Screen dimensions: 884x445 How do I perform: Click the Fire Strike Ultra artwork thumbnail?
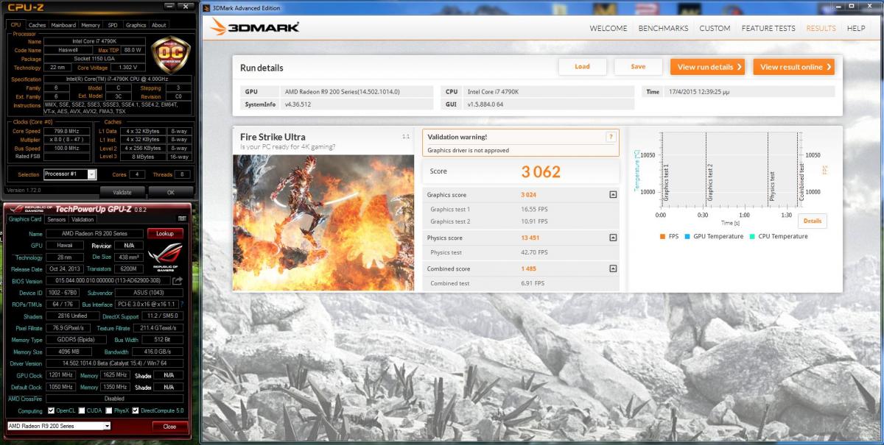coord(323,223)
